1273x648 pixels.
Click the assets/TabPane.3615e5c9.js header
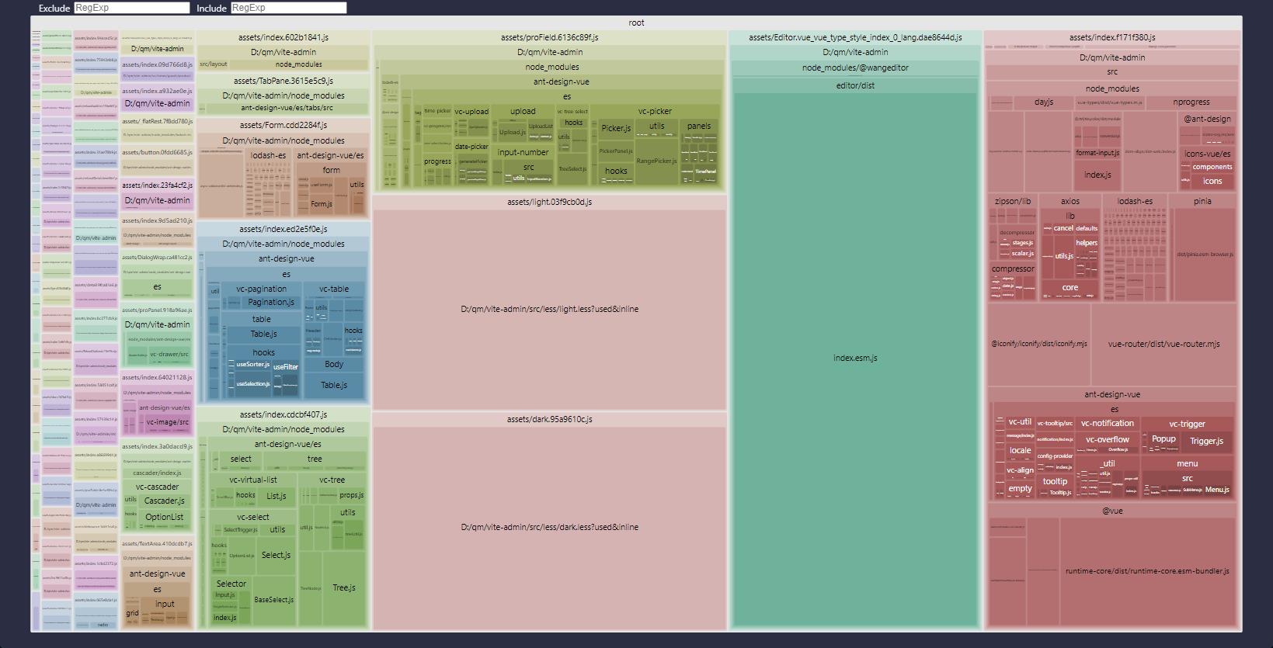[283, 81]
